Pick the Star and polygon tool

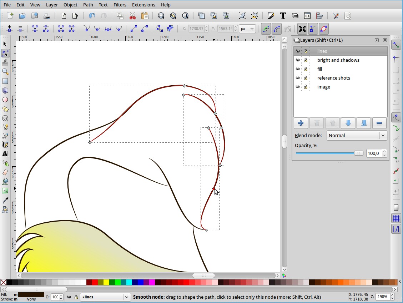5,109
